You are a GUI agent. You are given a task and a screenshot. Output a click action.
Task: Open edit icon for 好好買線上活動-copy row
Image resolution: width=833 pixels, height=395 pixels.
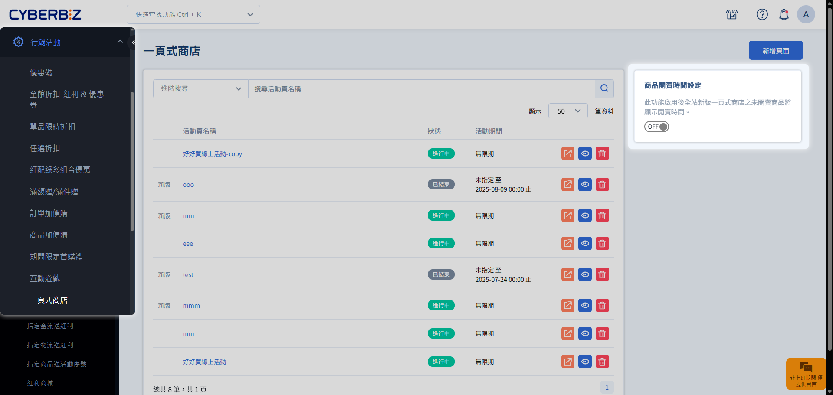tap(567, 153)
